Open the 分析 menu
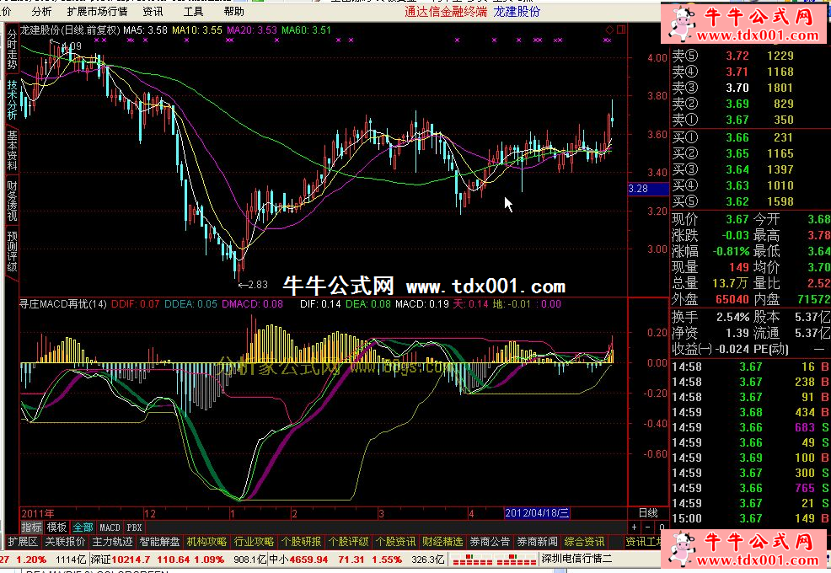Image resolution: width=831 pixels, height=573 pixels. (41, 11)
